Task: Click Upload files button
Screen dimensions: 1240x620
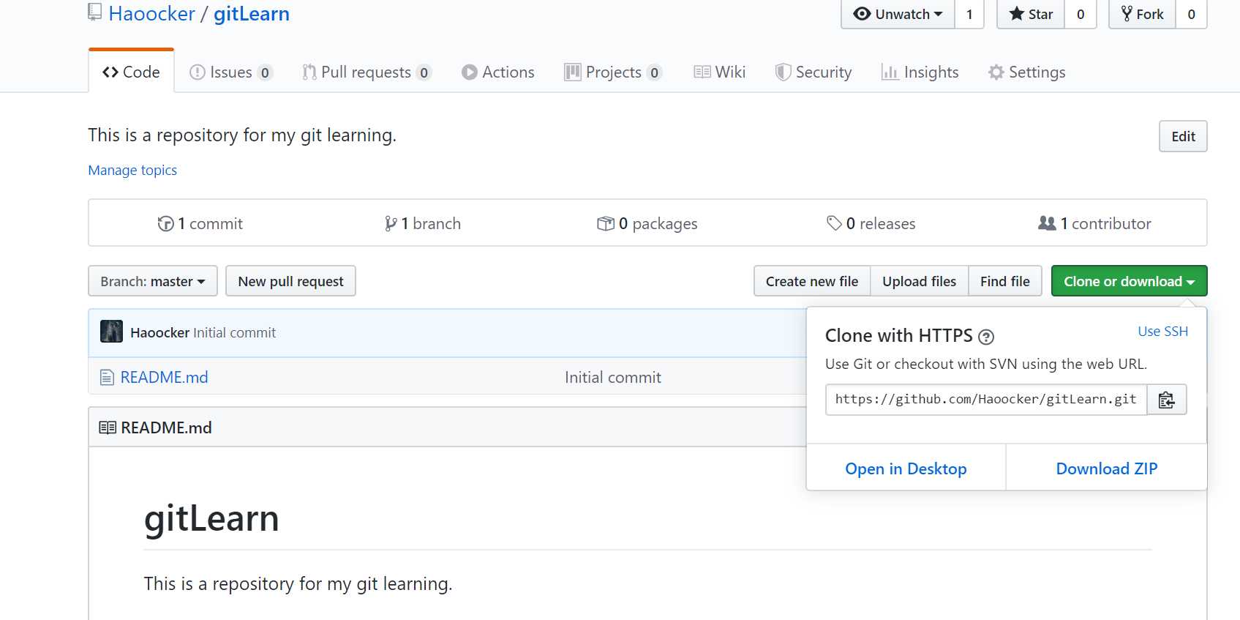Action: click(919, 281)
